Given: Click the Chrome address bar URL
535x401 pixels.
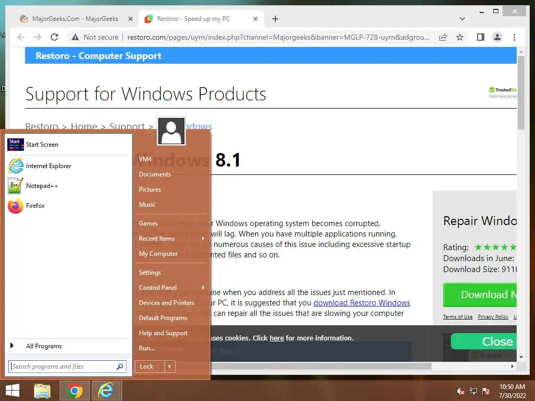Looking at the screenshot, I should [x=278, y=37].
